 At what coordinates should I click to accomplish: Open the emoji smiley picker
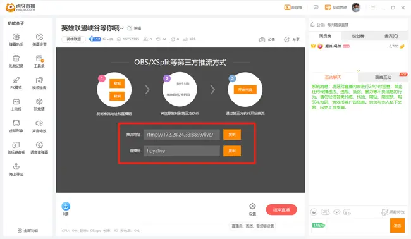click(x=314, y=212)
